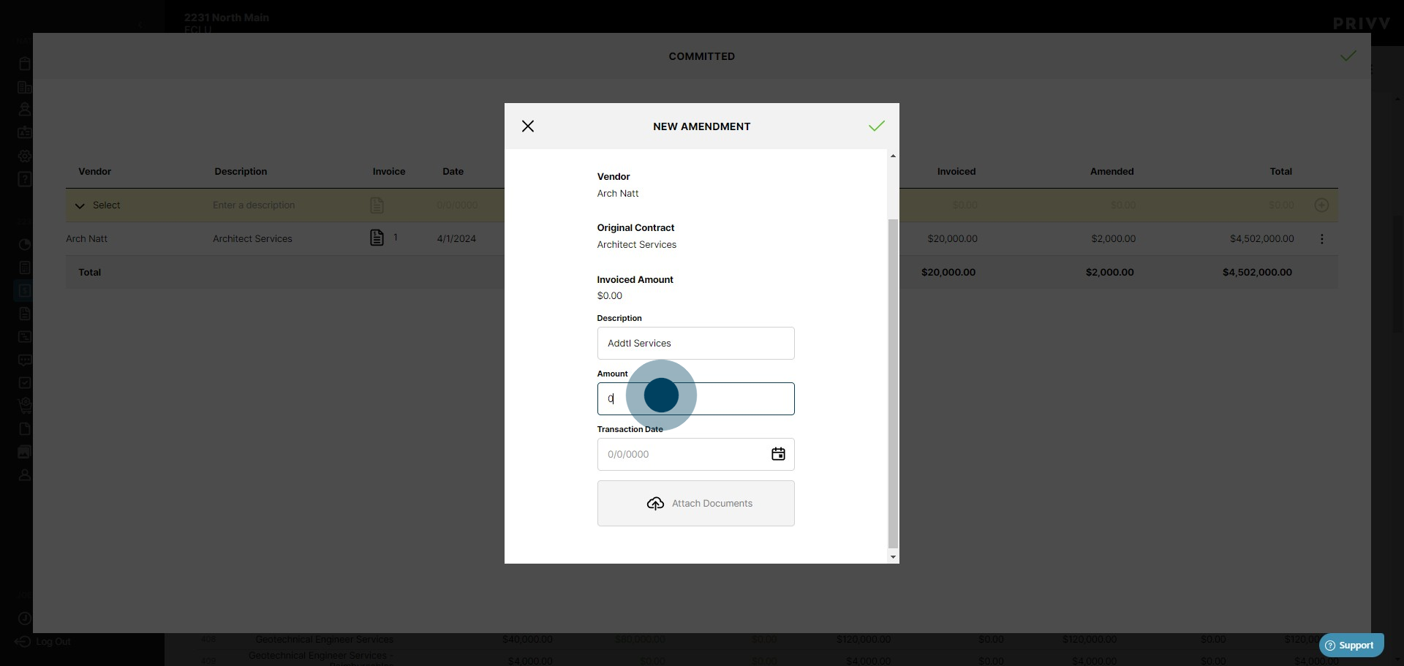Open the person icon in the upper sidebar
Image resolution: width=1404 pixels, height=666 pixels.
[24, 110]
